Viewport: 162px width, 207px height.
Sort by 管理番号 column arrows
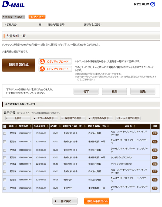click(31, 126)
